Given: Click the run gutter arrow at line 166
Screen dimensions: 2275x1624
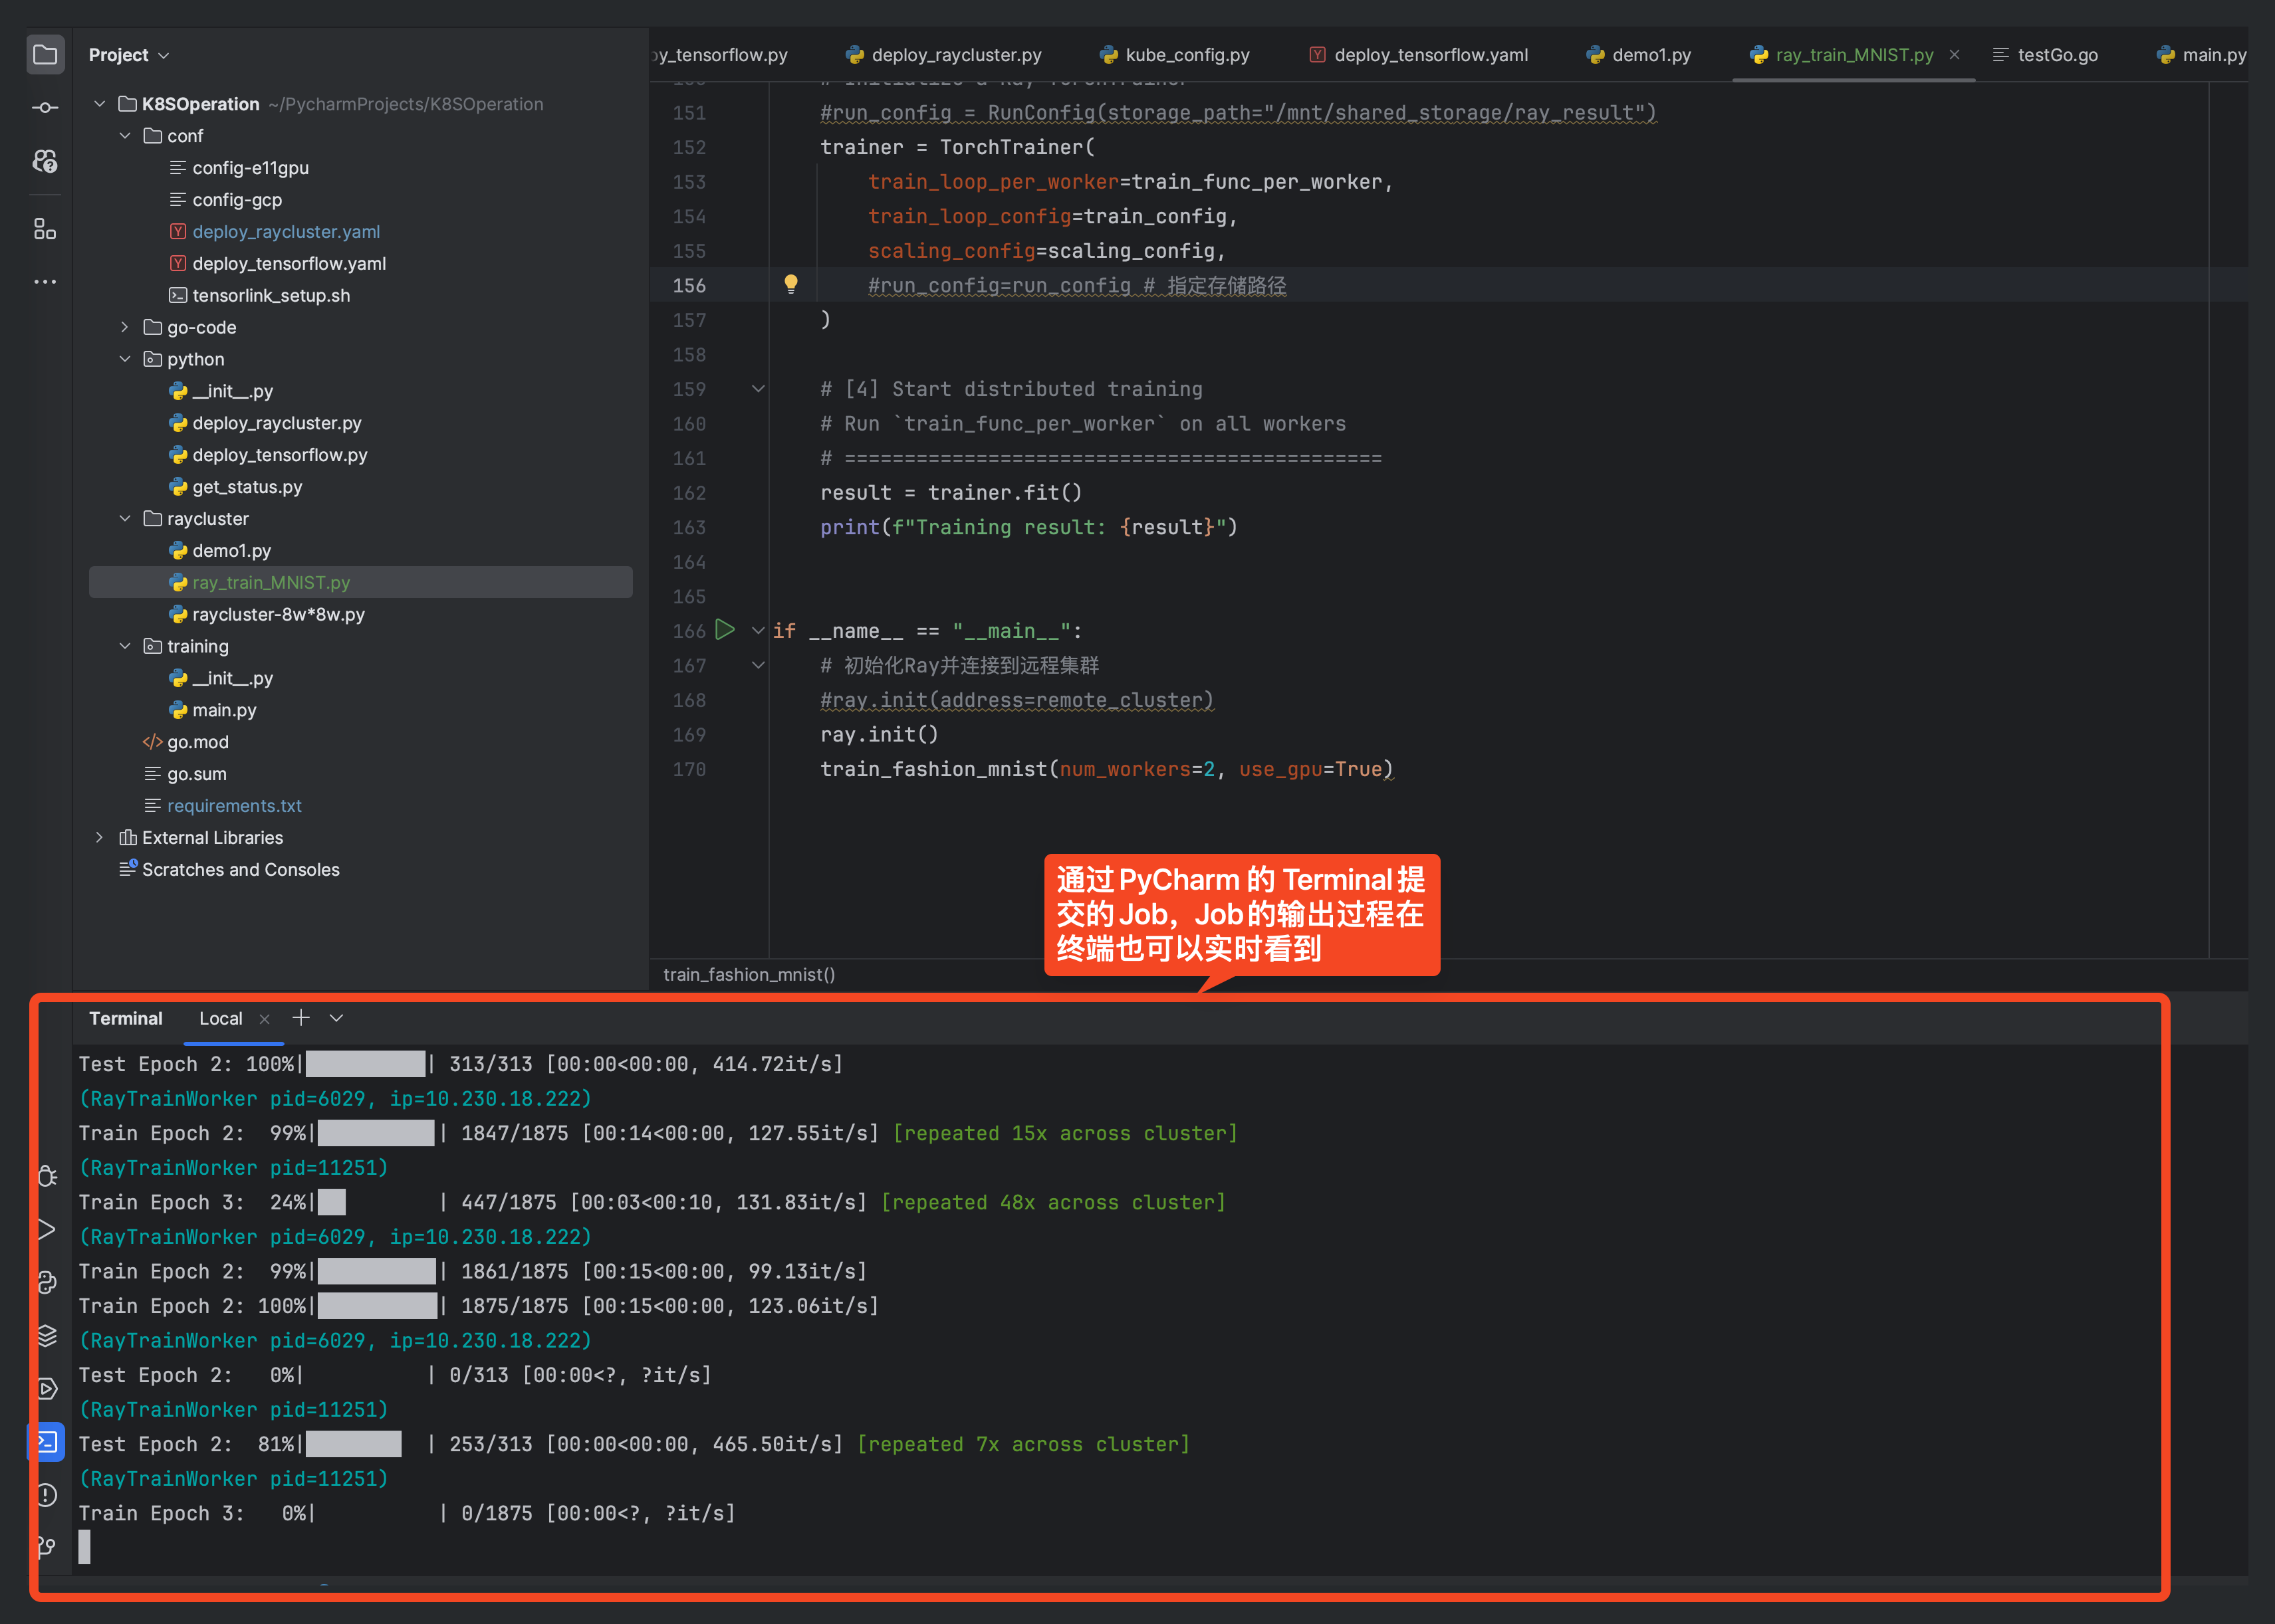Looking at the screenshot, I should 725,630.
